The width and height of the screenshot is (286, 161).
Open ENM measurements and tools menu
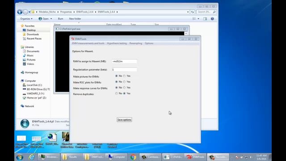coord(88,43)
